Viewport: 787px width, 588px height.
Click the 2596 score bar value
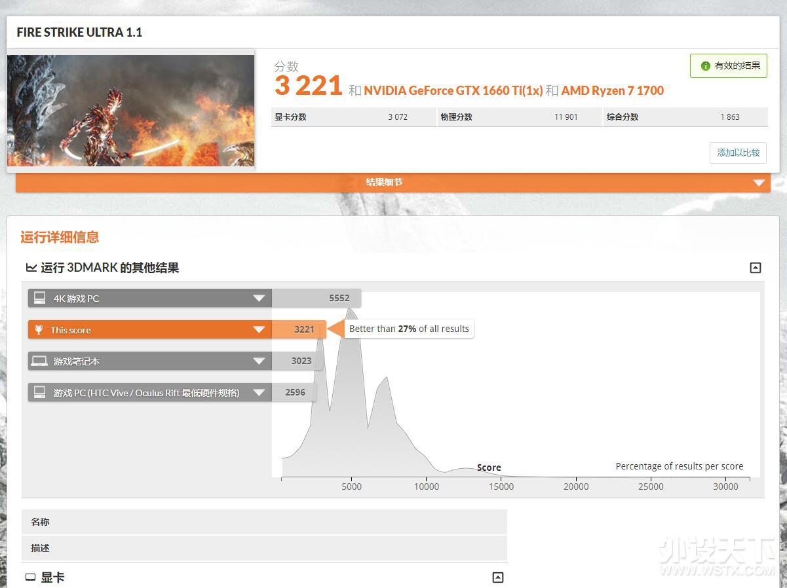tap(296, 392)
